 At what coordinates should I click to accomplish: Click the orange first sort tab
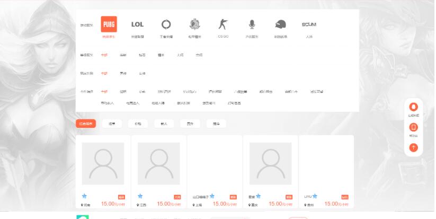(86, 124)
